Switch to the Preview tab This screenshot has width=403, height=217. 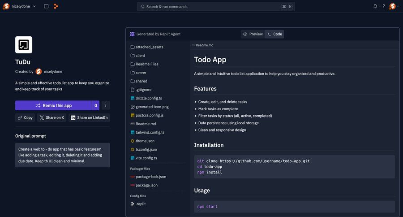pyautogui.click(x=253, y=34)
